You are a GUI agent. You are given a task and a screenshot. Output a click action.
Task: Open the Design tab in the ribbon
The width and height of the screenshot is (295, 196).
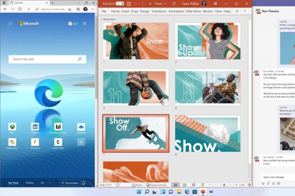(x=145, y=11)
